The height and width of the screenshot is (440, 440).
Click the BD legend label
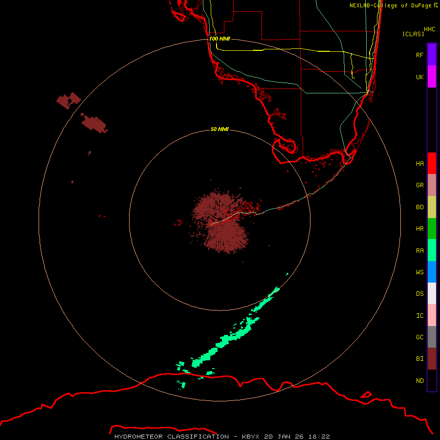tap(419, 207)
